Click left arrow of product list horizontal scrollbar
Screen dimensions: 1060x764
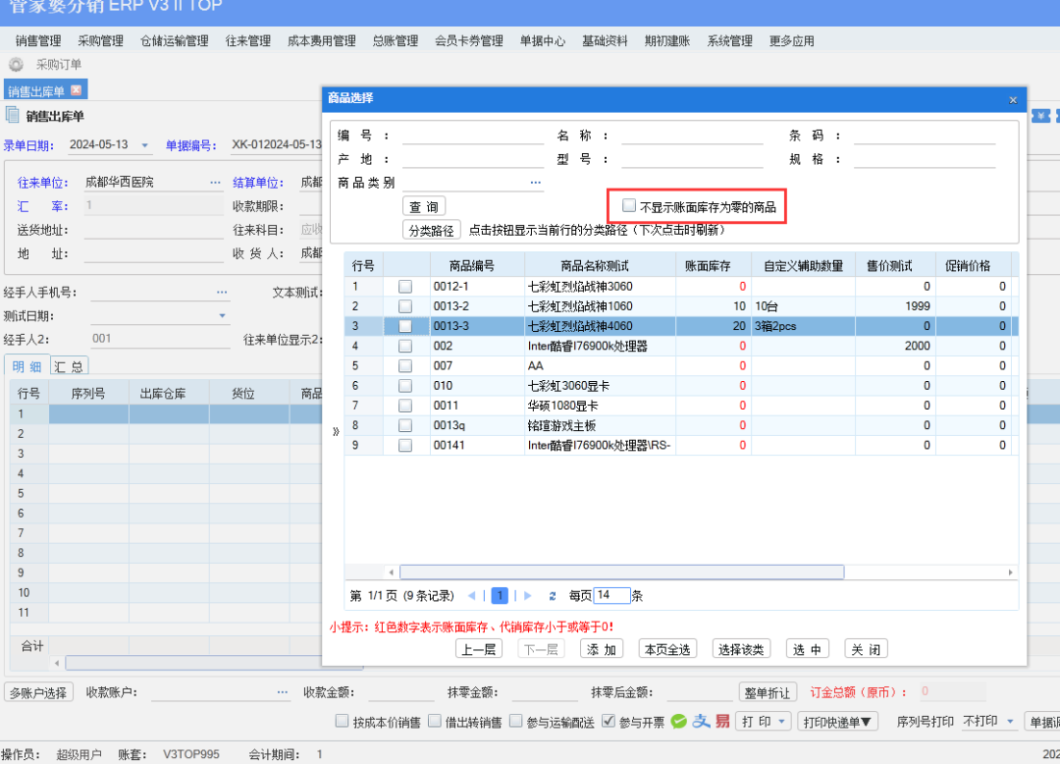tap(392, 573)
